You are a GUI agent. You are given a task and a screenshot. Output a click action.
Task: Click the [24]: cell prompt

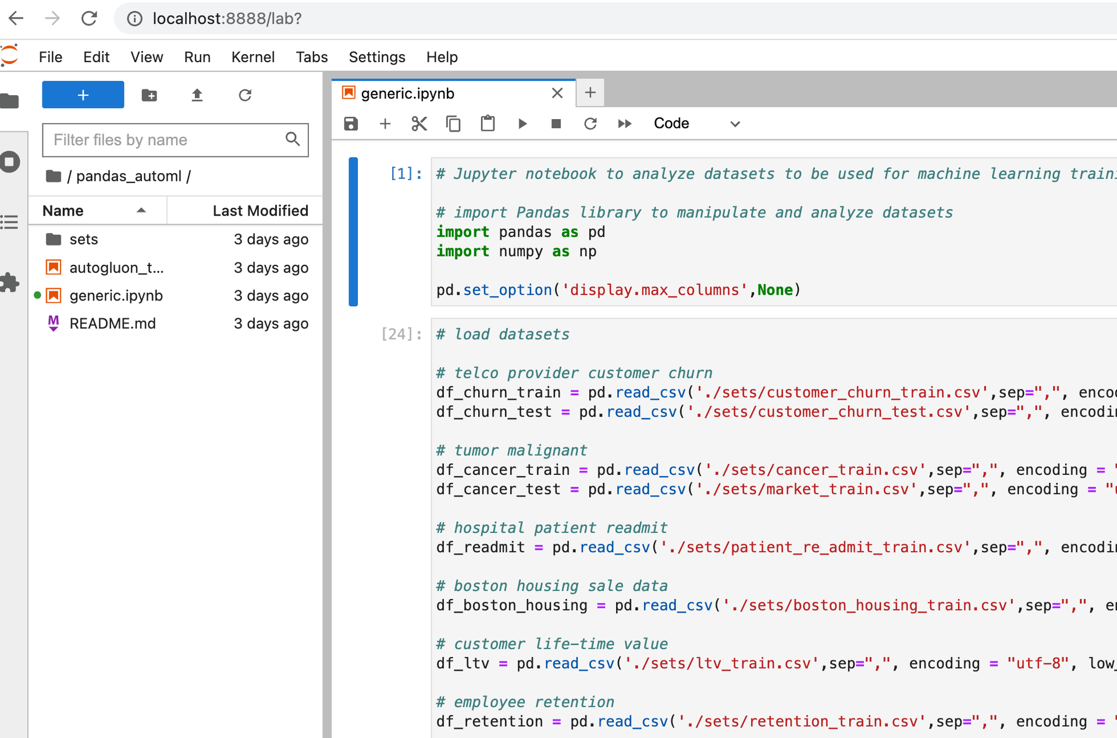click(x=401, y=334)
